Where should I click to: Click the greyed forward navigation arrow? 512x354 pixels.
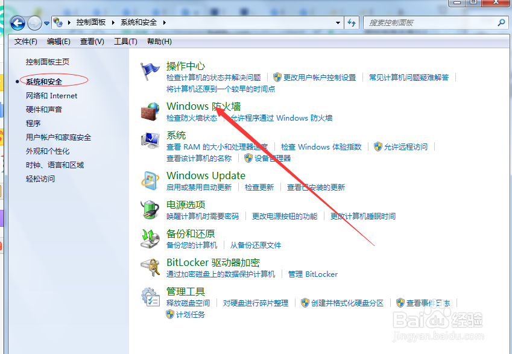pyautogui.click(x=34, y=23)
